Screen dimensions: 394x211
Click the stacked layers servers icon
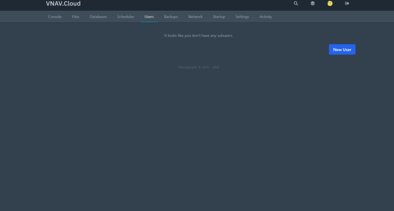[x=313, y=3]
